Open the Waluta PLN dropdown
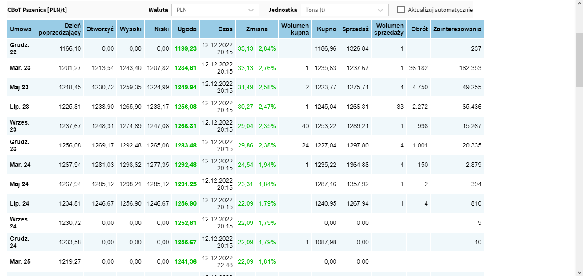The height and width of the screenshot is (276, 583). 209,10
